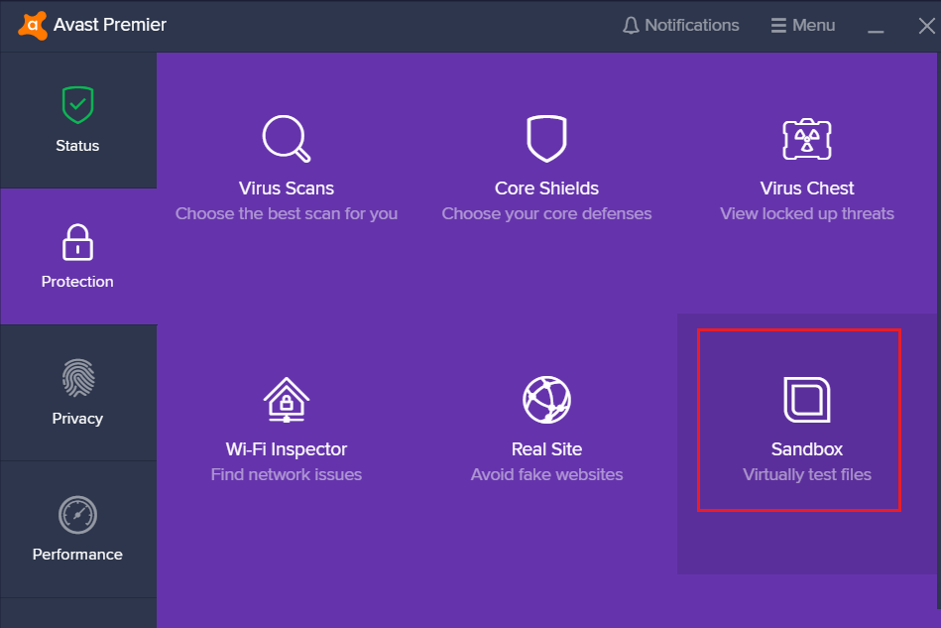Screen dimensions: 941x628
Task: Close the Avast Premier window
Action: tap(926, 26)
